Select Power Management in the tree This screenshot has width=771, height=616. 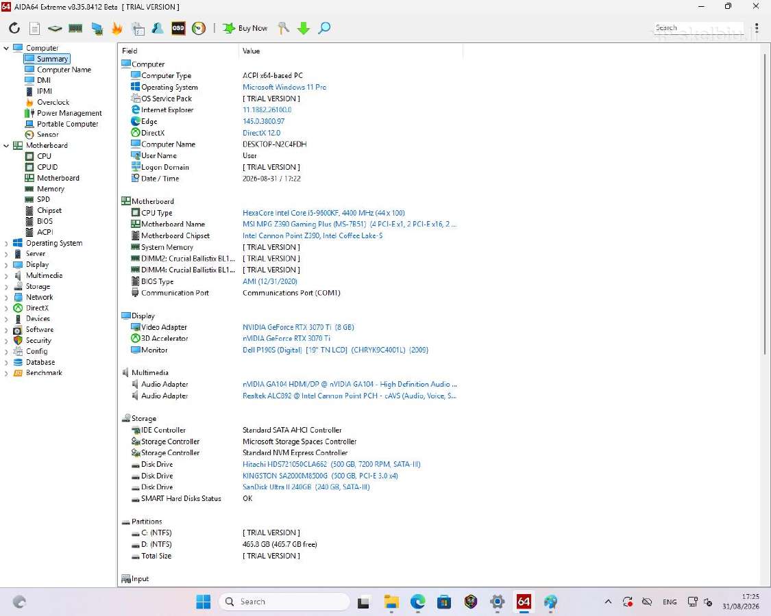click(x=64, y=113)
